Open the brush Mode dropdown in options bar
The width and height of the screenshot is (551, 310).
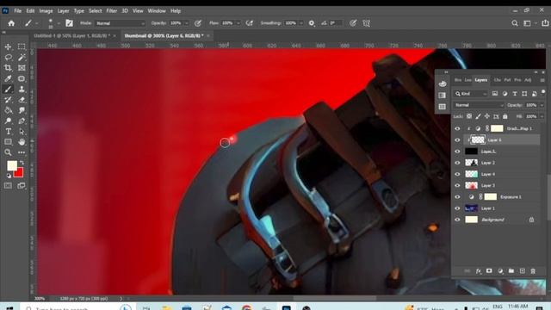[x=120, y=23]
